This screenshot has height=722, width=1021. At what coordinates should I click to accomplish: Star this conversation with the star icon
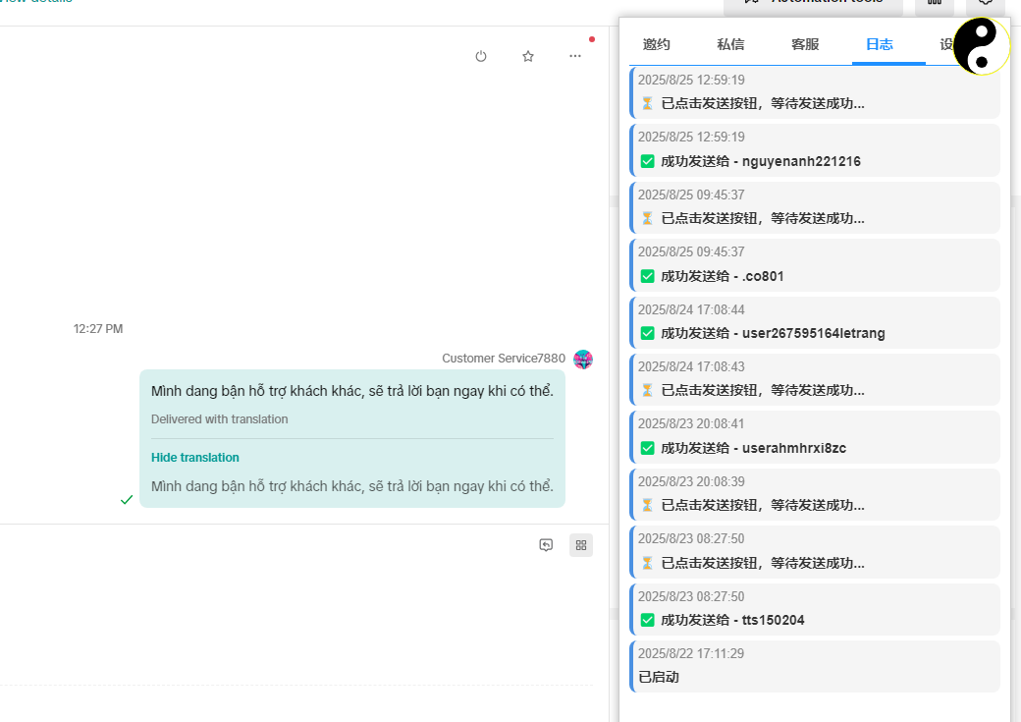(528, 57)
